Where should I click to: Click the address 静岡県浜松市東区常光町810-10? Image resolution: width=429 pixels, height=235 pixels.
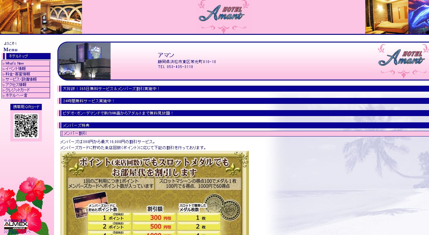tap(187, 62)
